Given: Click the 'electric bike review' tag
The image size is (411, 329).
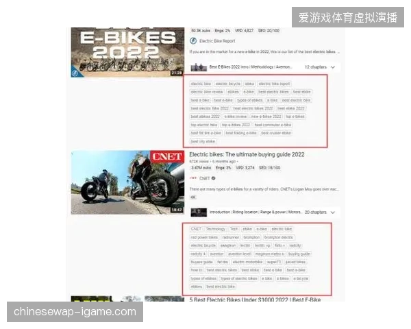Looking at the screenshot, I should point(207,92).
